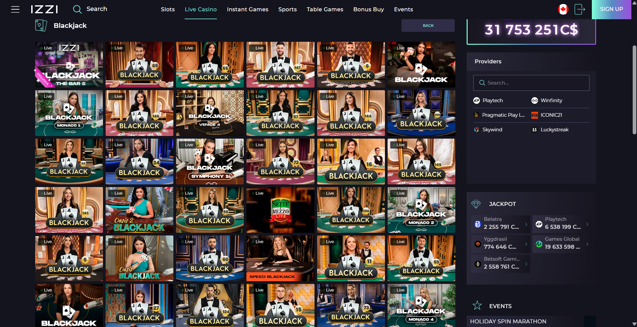Click the IZZI logo

click(45, 9)
